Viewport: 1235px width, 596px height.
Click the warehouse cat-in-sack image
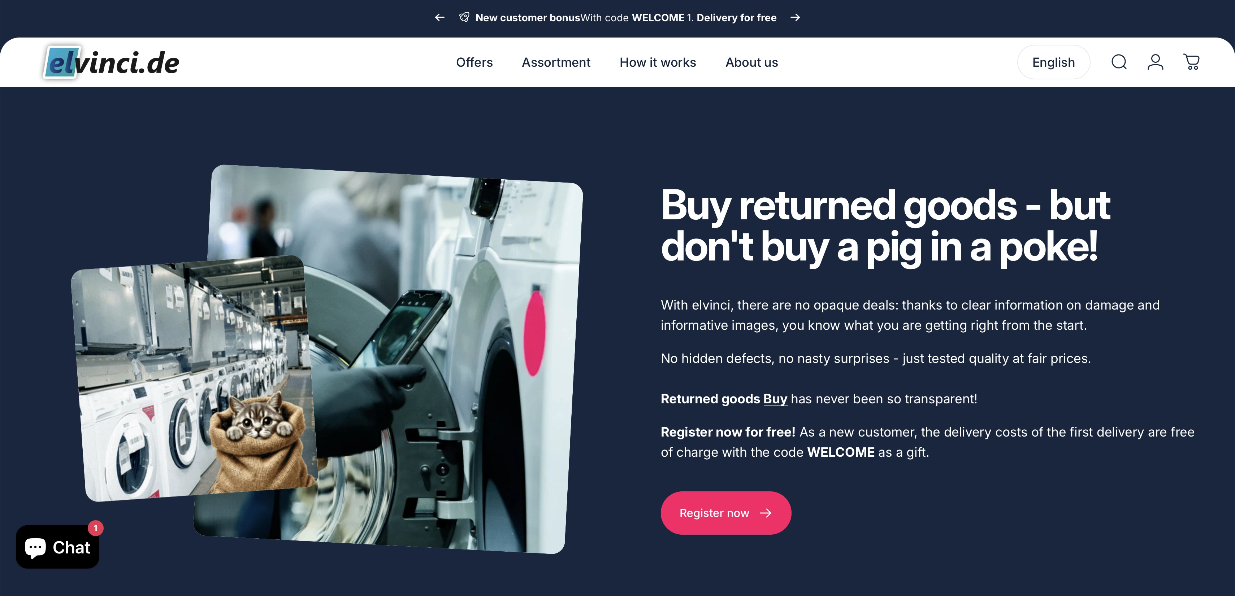pyautogui.click(x=194, y=378)
